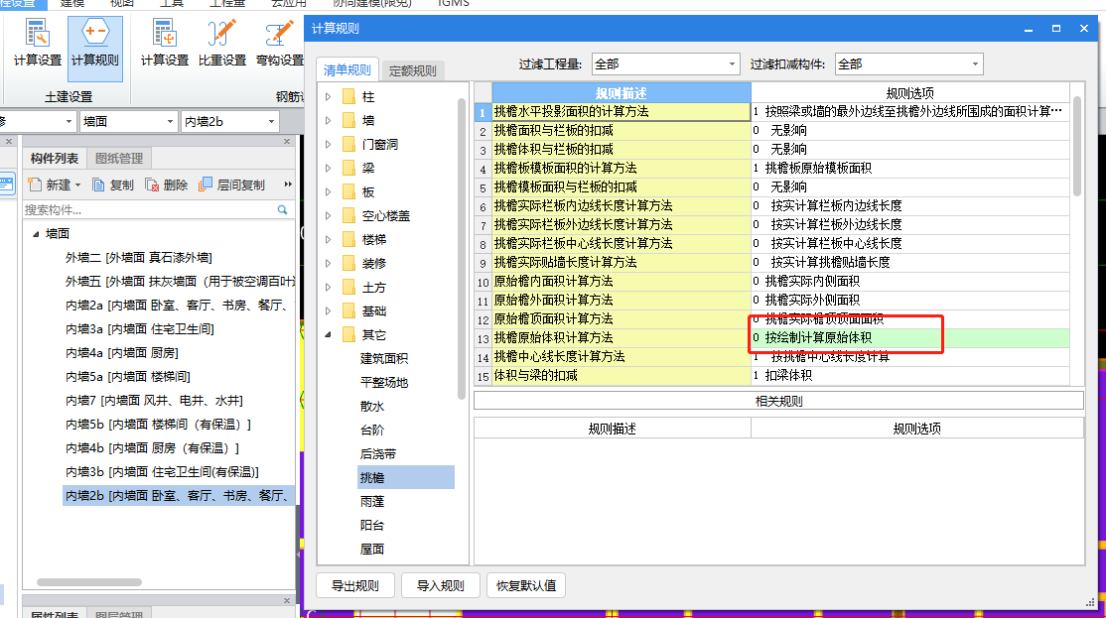Click the category tree vertical scrollbar
This screenshot has width=1106, height=618.
click(462, 248)
